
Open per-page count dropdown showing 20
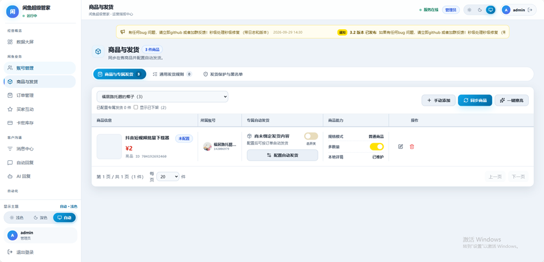[168, 177]
